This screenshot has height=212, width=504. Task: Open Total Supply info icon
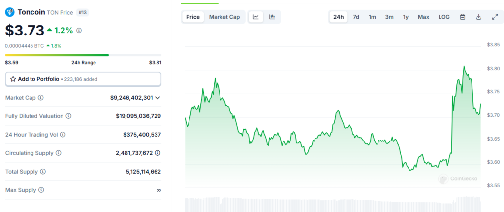[43, 172]
